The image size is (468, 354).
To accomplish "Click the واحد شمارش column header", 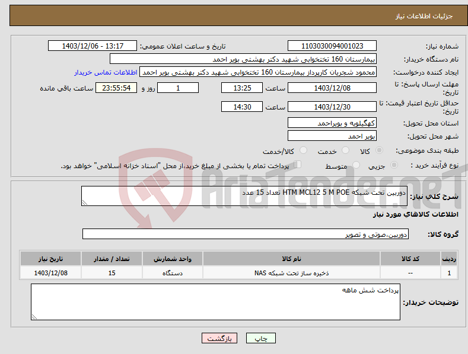I will pos(173,259).
